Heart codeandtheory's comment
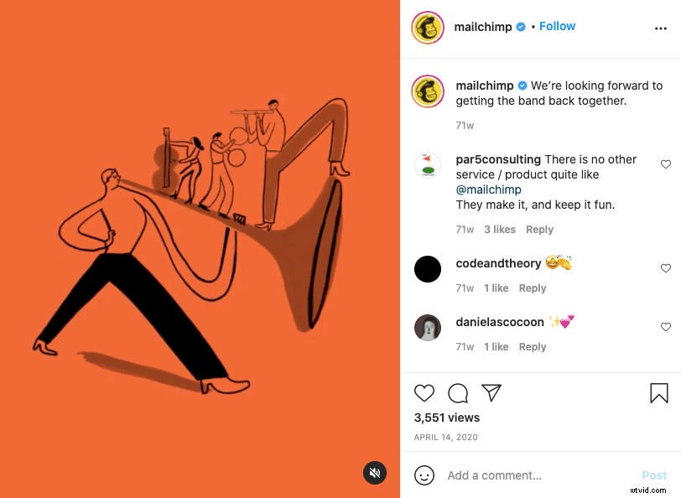The image size is (681, 498). [666, 268]
